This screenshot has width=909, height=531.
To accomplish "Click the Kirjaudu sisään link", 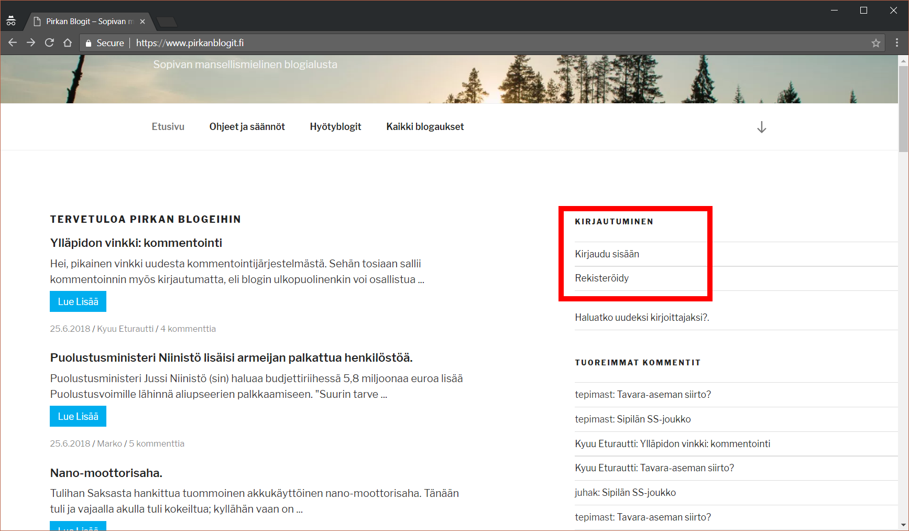I will pyautogui.click(x=607, y=254).
